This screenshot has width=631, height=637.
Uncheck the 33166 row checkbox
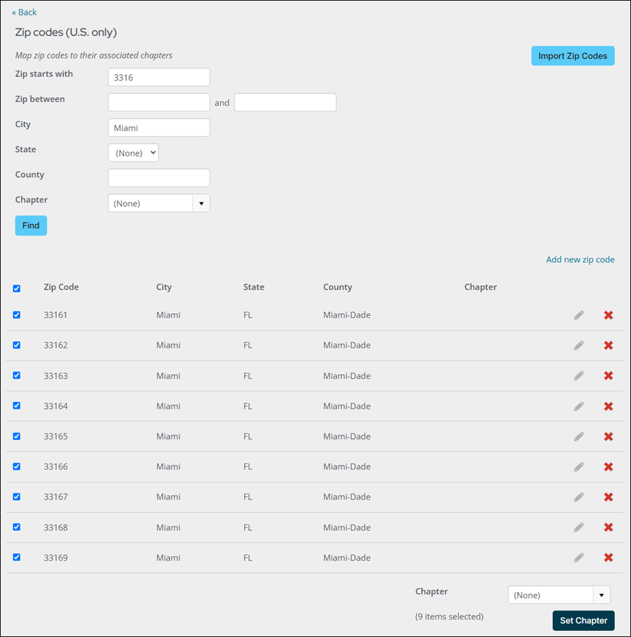point(17,466)
